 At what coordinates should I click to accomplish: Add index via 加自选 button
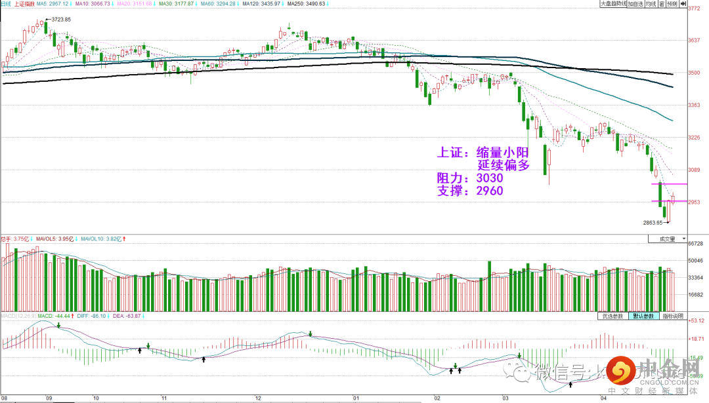635,4
